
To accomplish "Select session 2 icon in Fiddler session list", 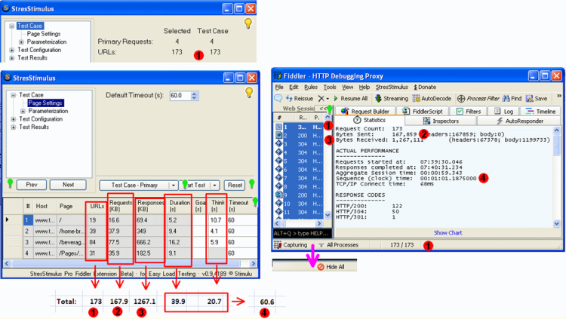I will [x=278, y=135].
